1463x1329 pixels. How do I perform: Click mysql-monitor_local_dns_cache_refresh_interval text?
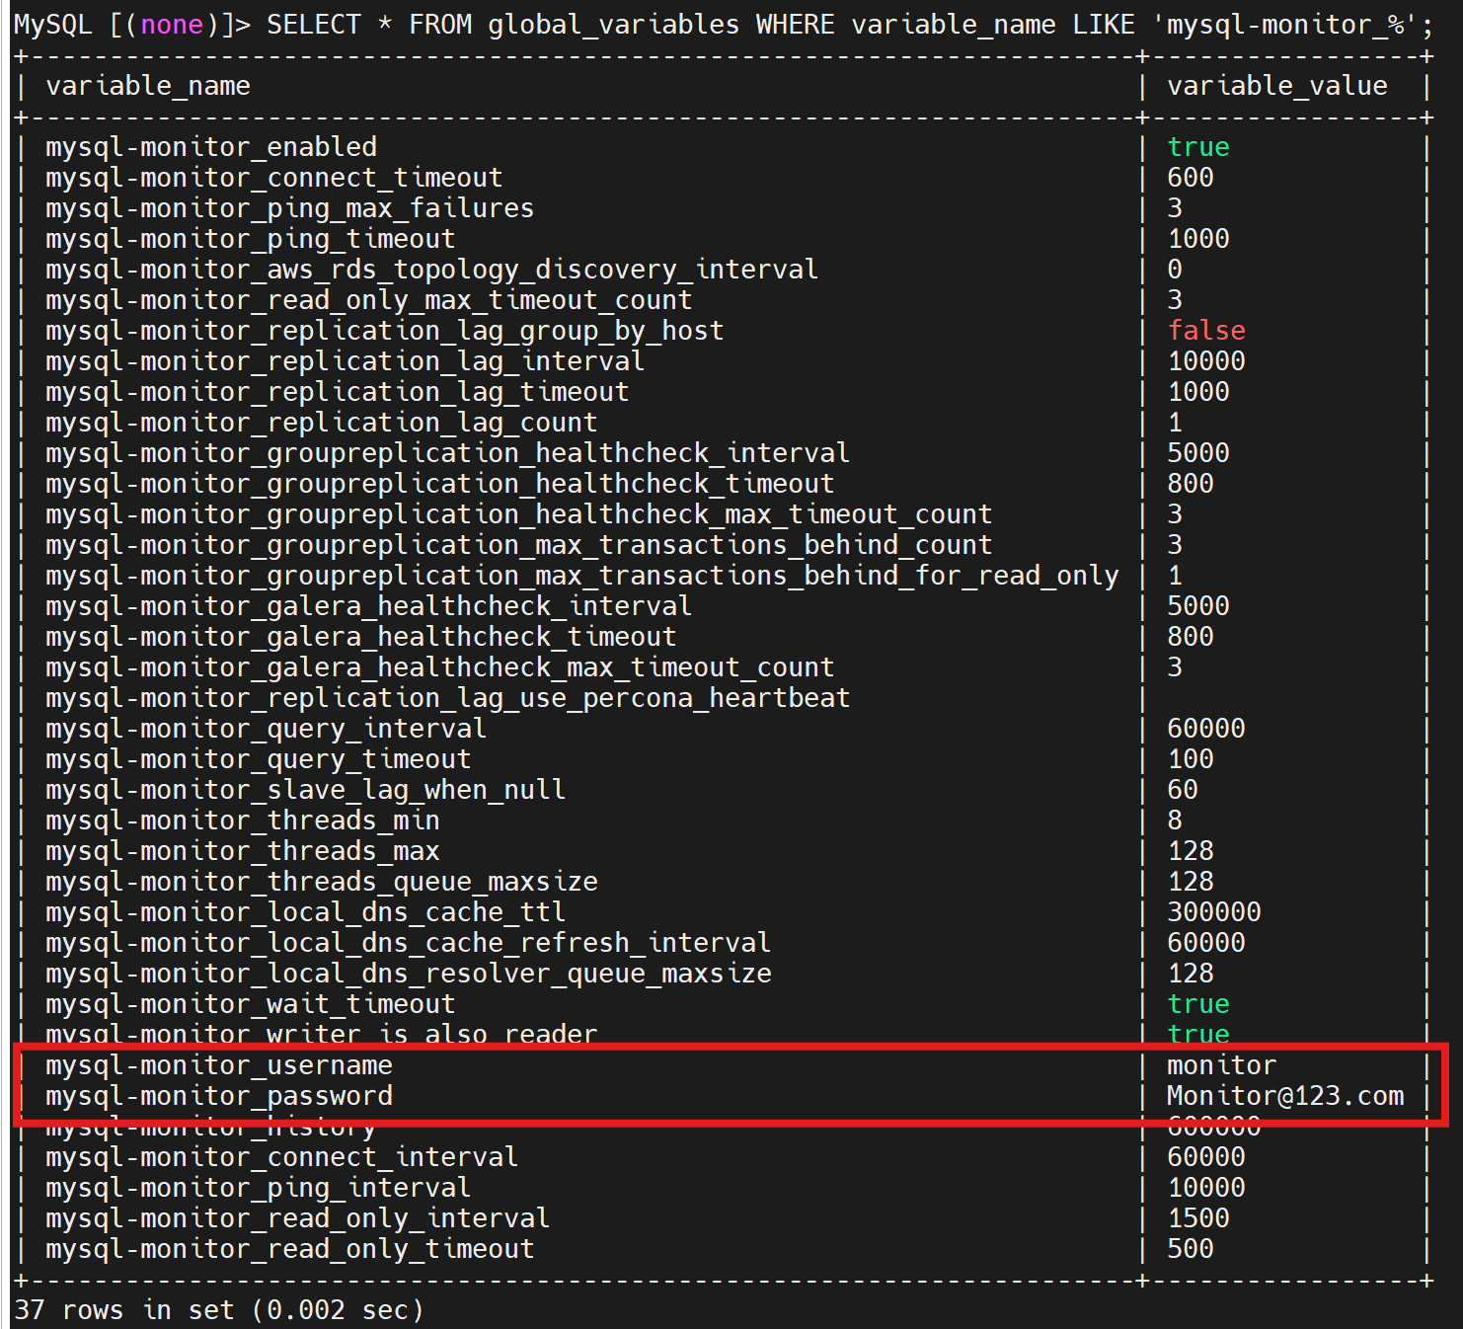click(409, 944)
